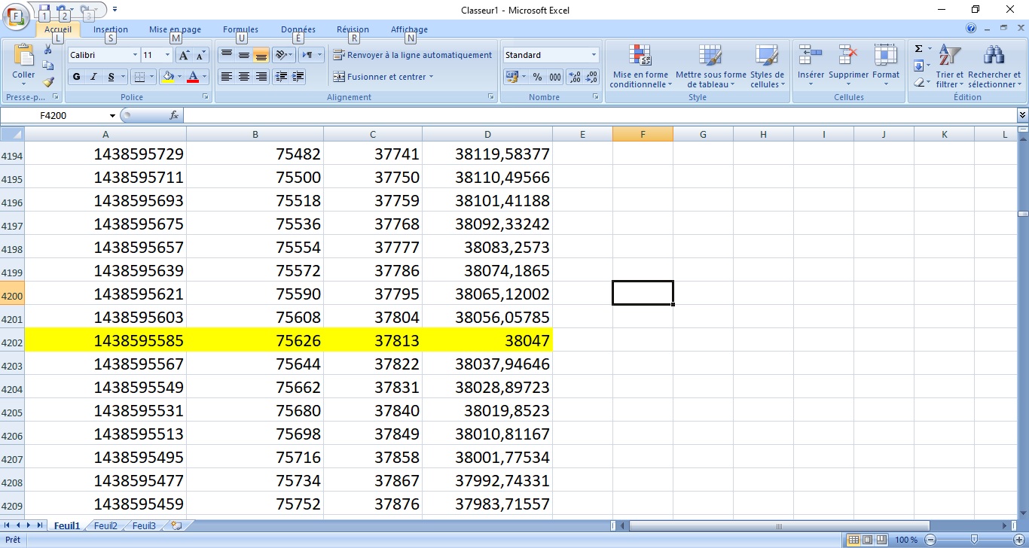The height and width of the screenshot is (548, 1029).
Task: Open the Insert function fx button
Action: coord(174,115)
